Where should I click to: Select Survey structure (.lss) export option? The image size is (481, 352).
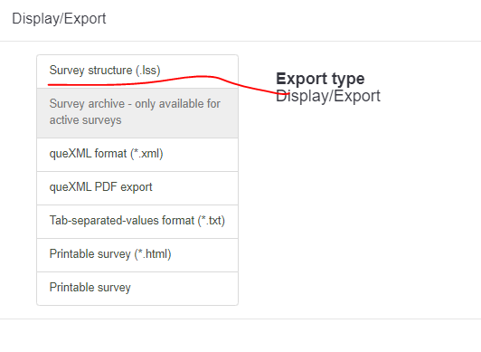tap(137, 71)
